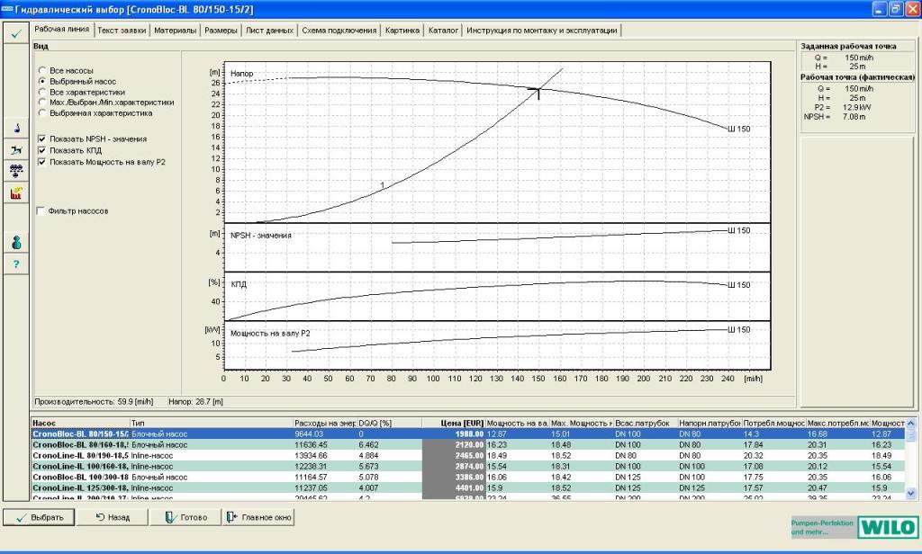Click the price cell 4401.00
The width and height of the screenshot is (922, 554).
coord(454,487)
